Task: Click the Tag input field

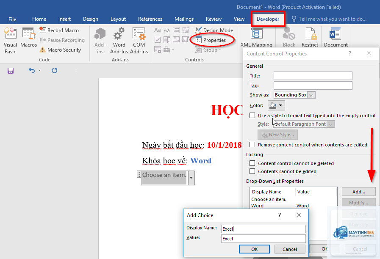Action: (x=313, y=85)
